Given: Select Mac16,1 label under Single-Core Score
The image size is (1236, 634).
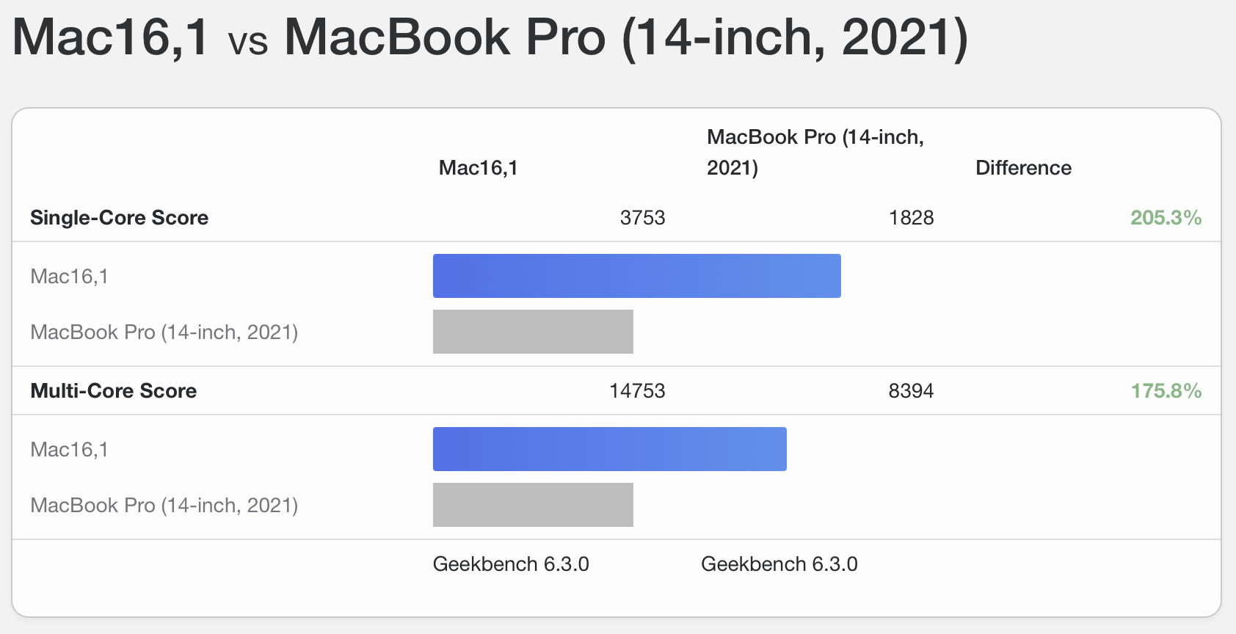Looking at the screenshot, I should [x=69, y=277].
